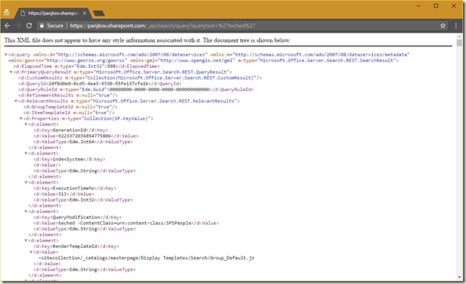Collapse the d:Properties collection node
This screenshot has height=284, width=466.
click(x=21, y=119)
